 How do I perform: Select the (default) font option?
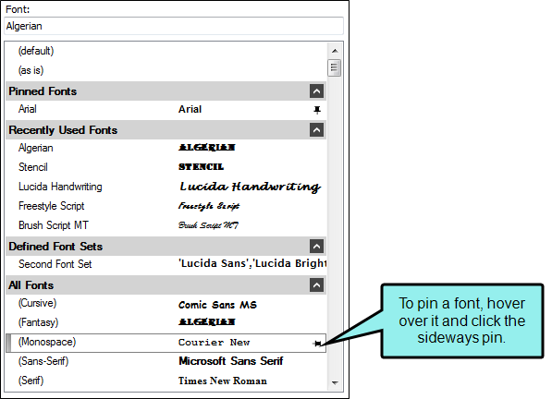(x=166, y=52)
